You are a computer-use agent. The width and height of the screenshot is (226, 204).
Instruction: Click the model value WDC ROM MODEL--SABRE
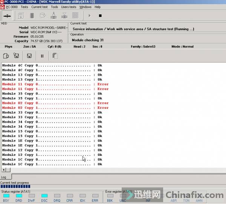49,27
